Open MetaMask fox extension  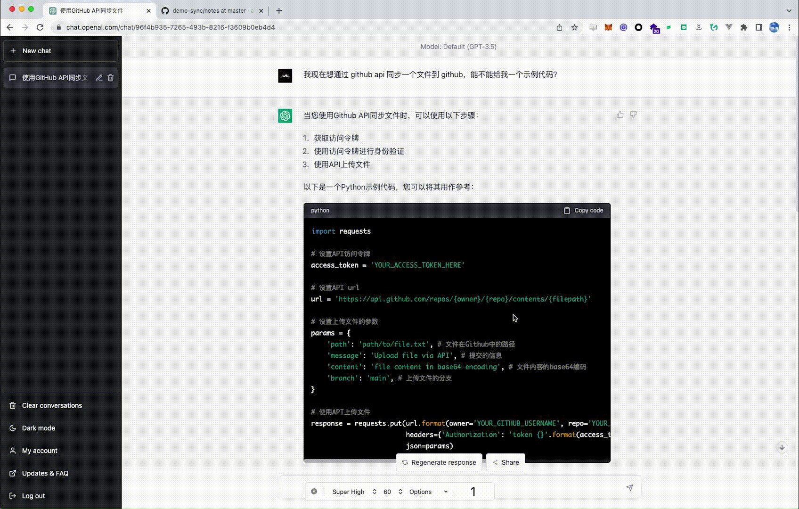[x=608, y=27]
